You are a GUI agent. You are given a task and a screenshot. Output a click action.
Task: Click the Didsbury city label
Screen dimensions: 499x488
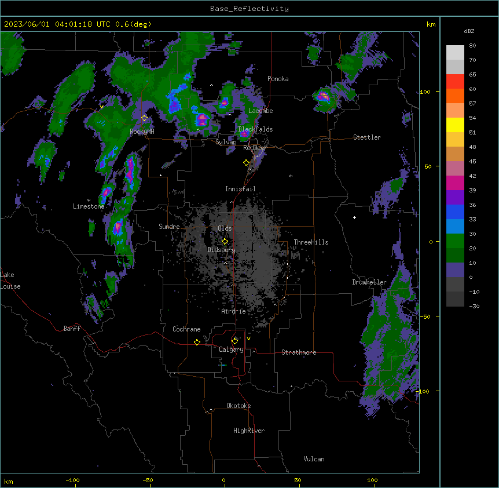222,250
